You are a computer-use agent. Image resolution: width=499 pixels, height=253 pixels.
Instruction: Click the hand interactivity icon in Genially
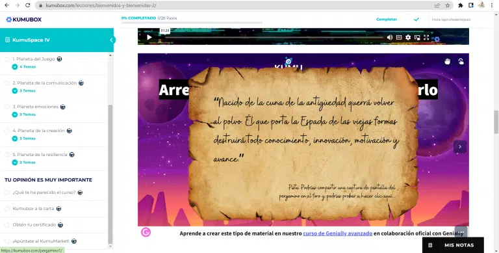coord(448,62)
